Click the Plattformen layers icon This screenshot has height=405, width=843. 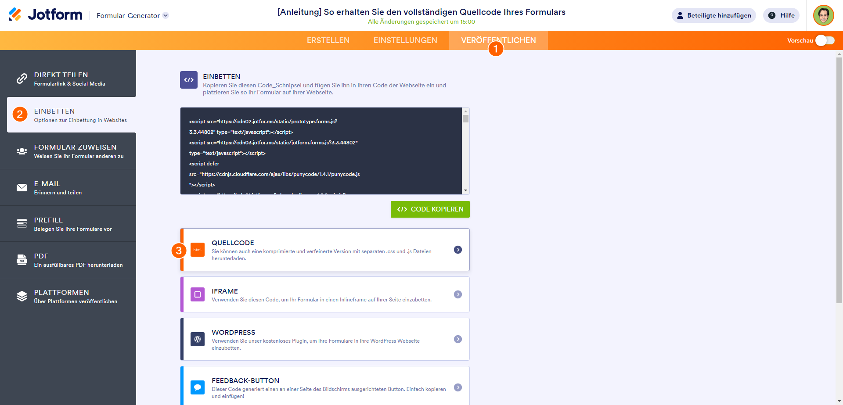[x=22, y=296]
